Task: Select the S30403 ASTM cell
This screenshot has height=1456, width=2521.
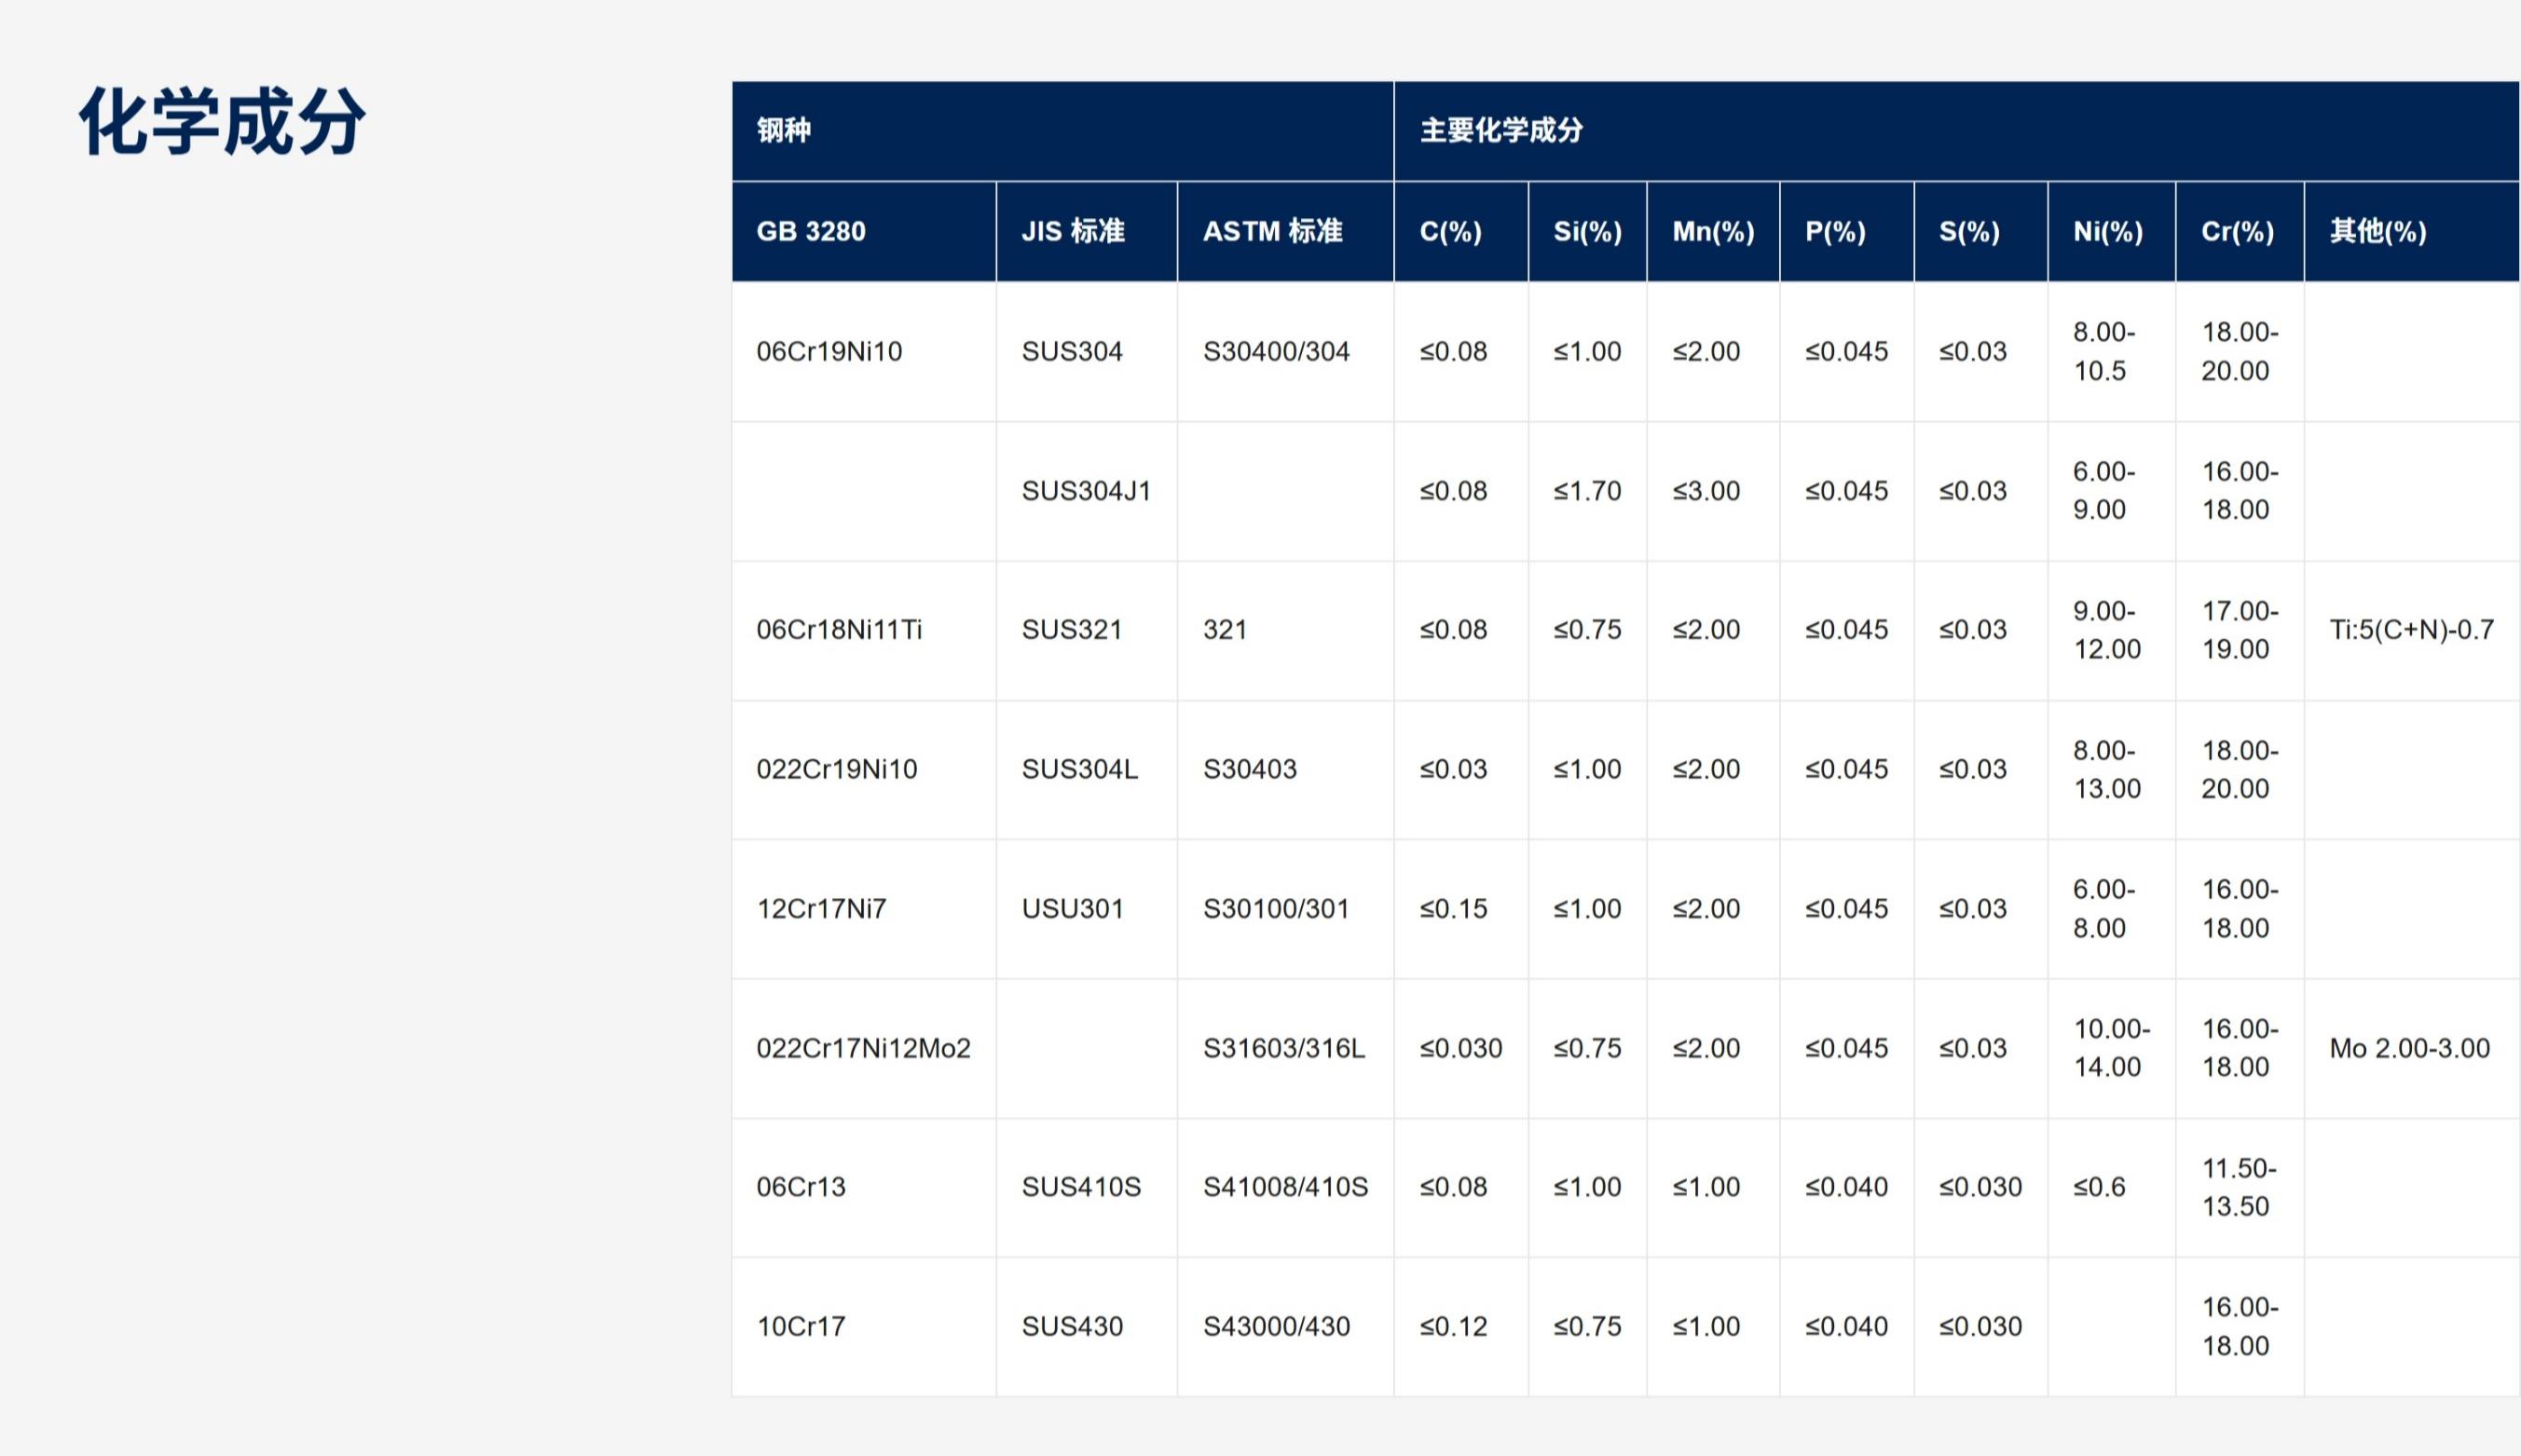Action: coord(1250,769)
